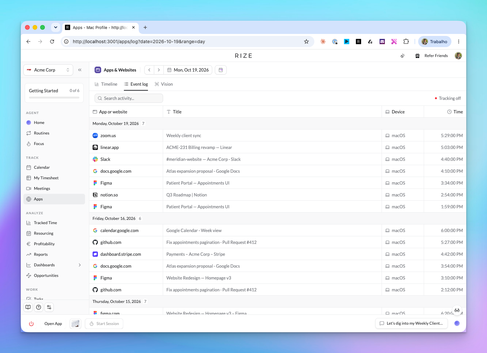
Task: Open Meetings in the sidebar
Action: (x=54, y=189)
